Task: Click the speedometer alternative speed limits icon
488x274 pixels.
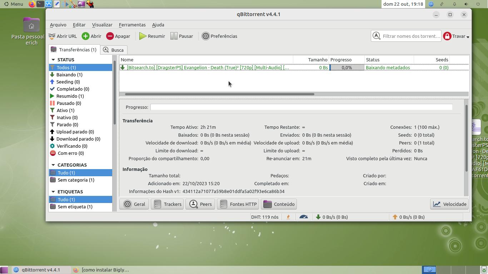Action: (303, 217)
